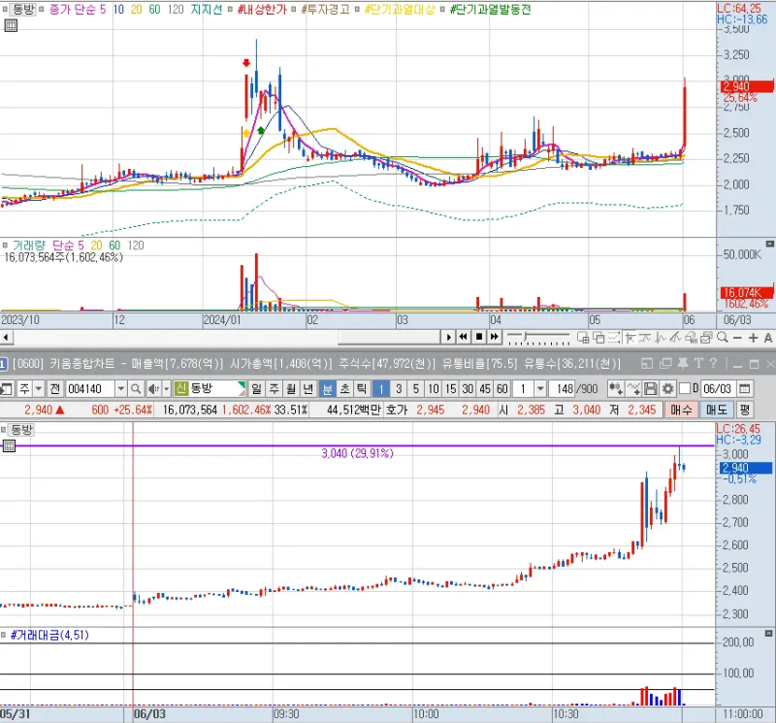776x723 pixels.
Task: Toggle the 45-minute interval button
Action: pyautogui.click(x=485, y=389)
